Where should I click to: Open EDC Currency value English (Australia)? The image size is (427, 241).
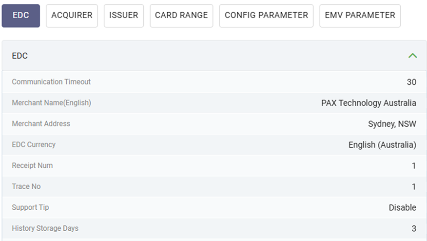coord(382,145)
